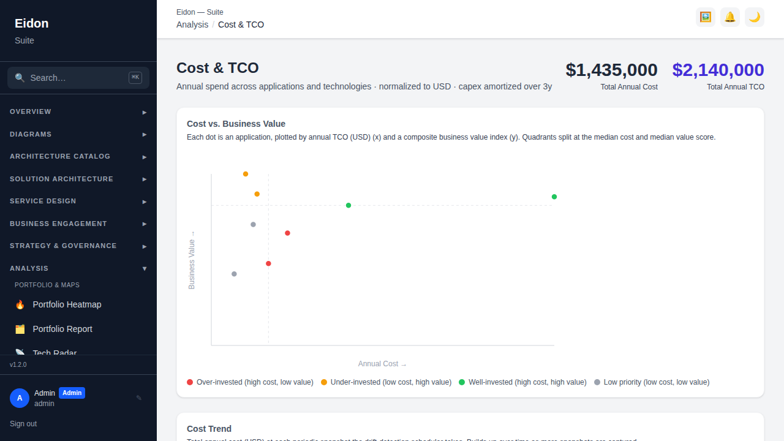
Task: Click the lowest gray dot on chart
Action: 234,274
